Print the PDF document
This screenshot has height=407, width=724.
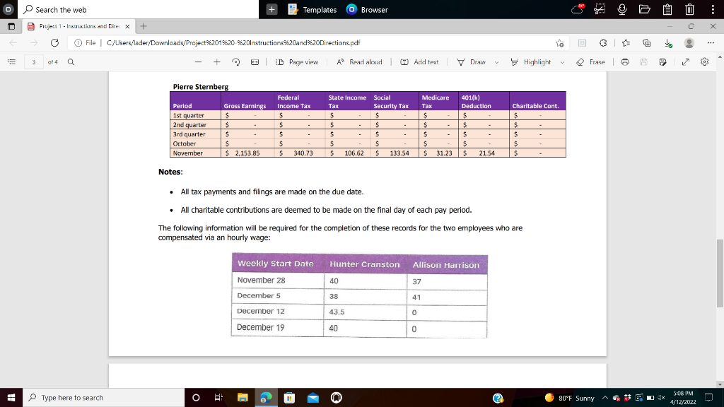point(625,62)
